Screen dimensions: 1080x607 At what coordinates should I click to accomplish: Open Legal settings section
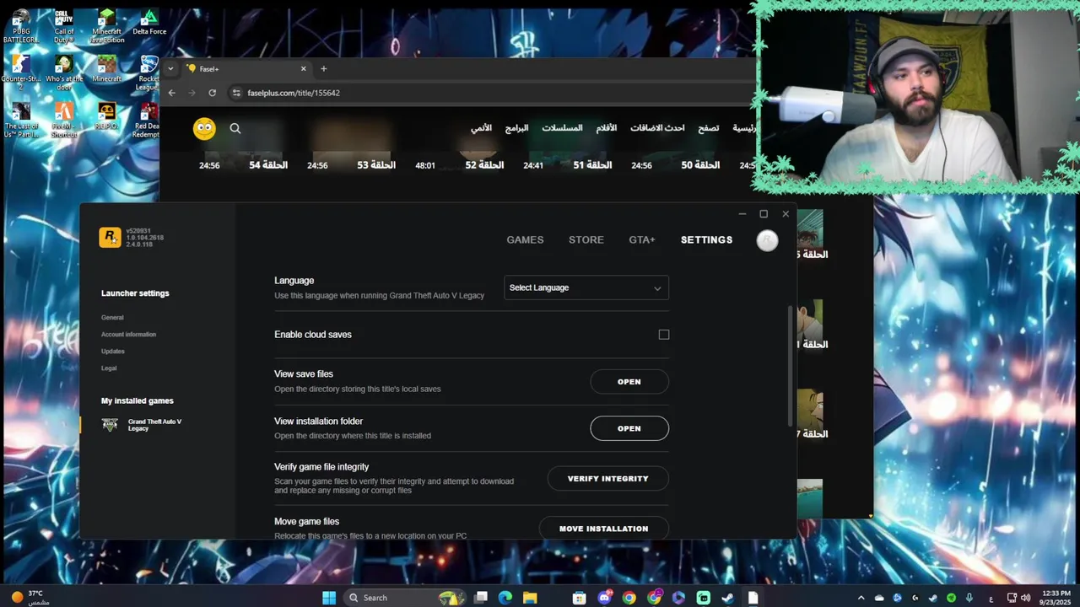tap(109, 368)
